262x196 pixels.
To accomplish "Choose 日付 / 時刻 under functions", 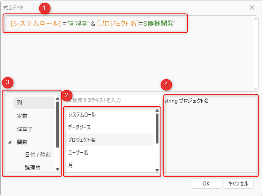I will point(37,155).
